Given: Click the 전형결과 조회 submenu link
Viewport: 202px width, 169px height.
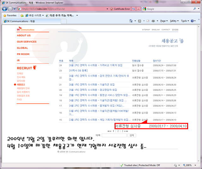Looking at the screenshot, I should (23, 96).
